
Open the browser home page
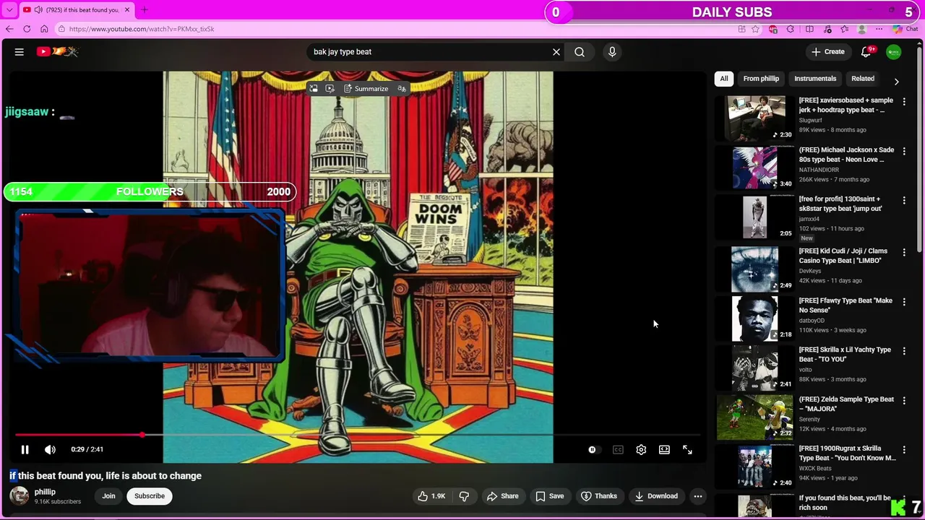(44, 29)
